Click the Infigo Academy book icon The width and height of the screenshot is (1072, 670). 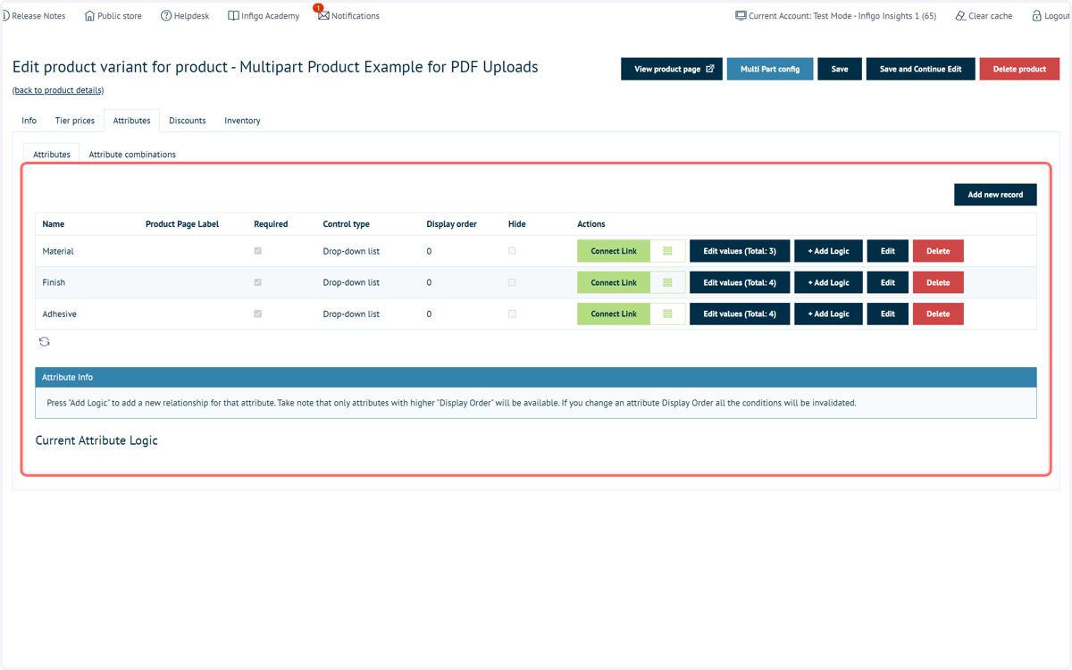tap(233, 16)
